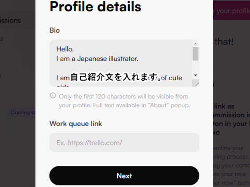Click the Japanese subtitle overlay text
This screenshot has height=187, width=250.
point(116,77)
